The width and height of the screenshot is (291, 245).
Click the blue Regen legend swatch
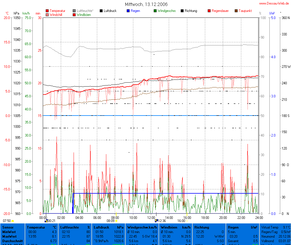click(128, 11)
